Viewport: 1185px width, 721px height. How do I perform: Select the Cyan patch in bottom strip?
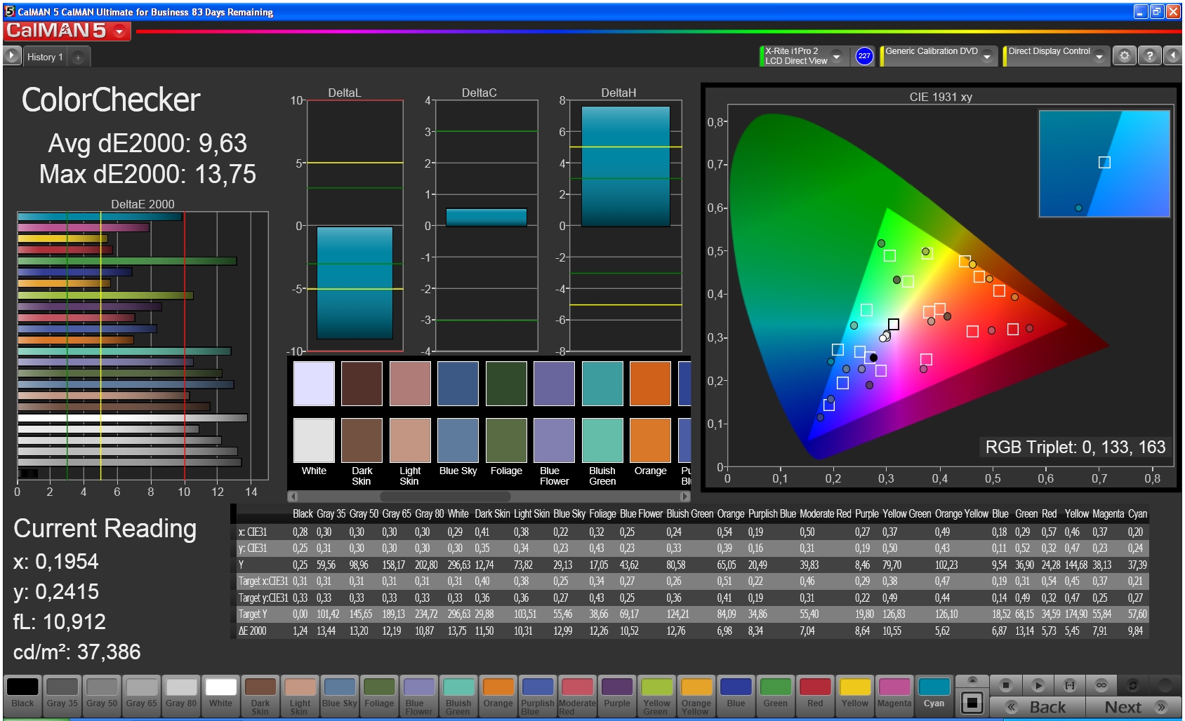coord(934,696)
